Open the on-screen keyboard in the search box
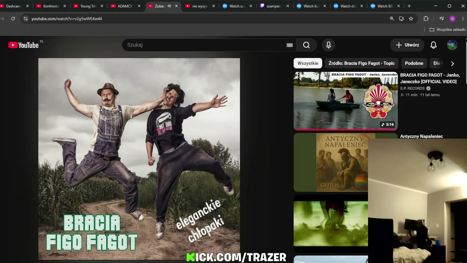Image resolution: width=467 pixels, height=263 pixels. [290, 45]
